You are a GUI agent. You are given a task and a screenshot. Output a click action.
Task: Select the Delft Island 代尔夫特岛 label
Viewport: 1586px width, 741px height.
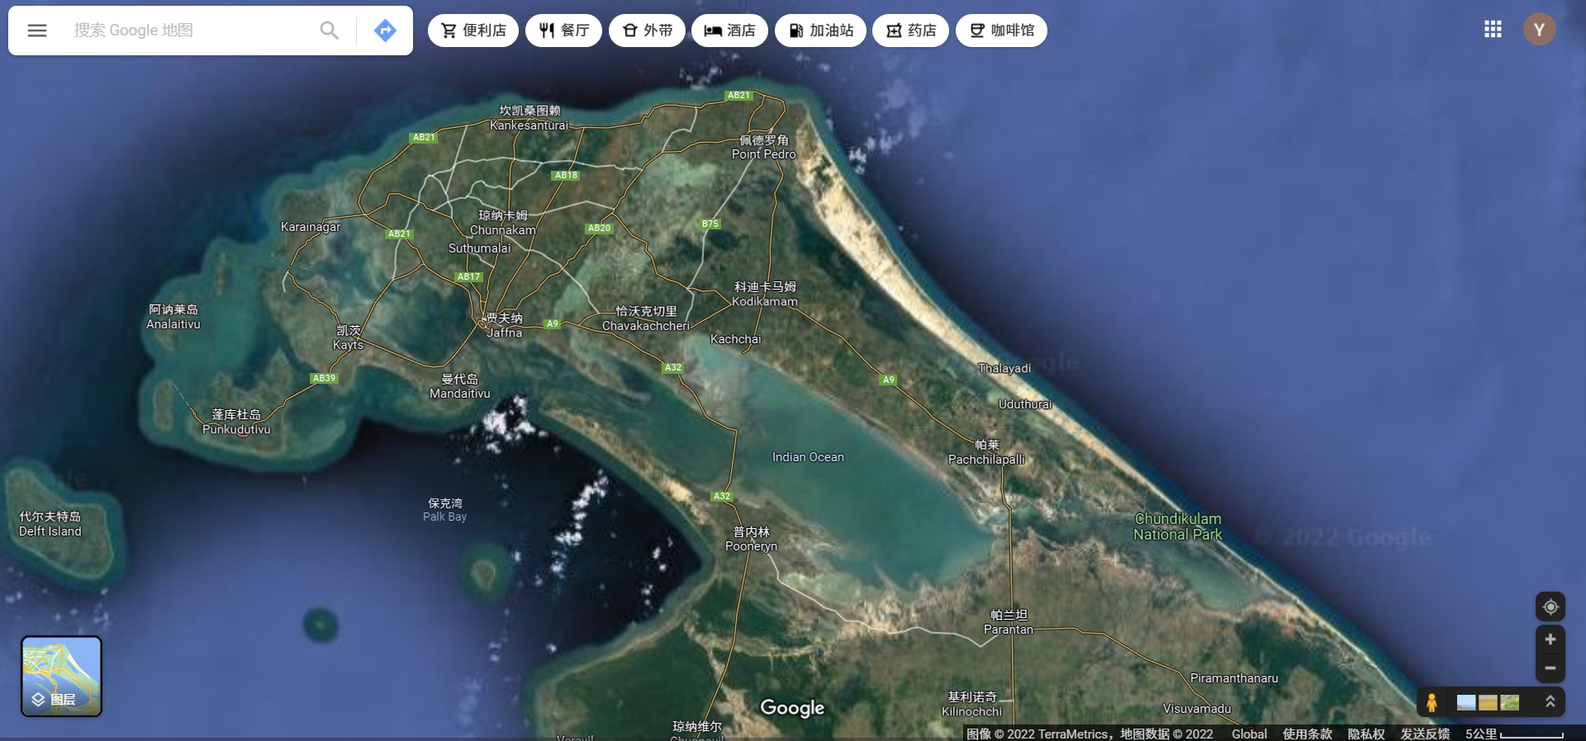[50, 524]
